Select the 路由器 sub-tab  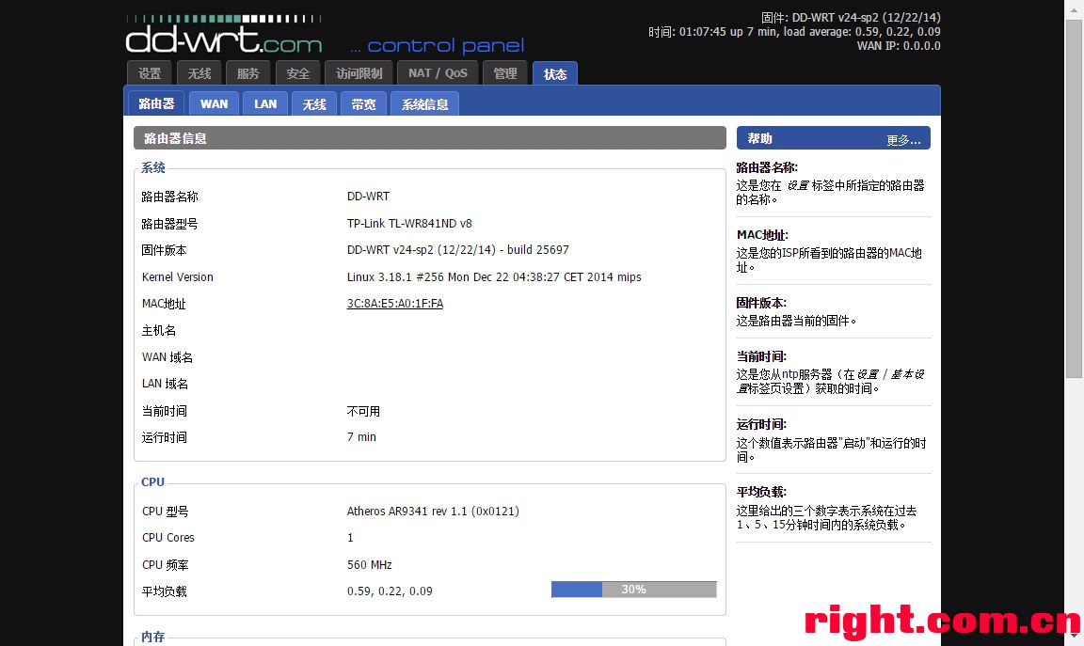click(x=156, y=103)
